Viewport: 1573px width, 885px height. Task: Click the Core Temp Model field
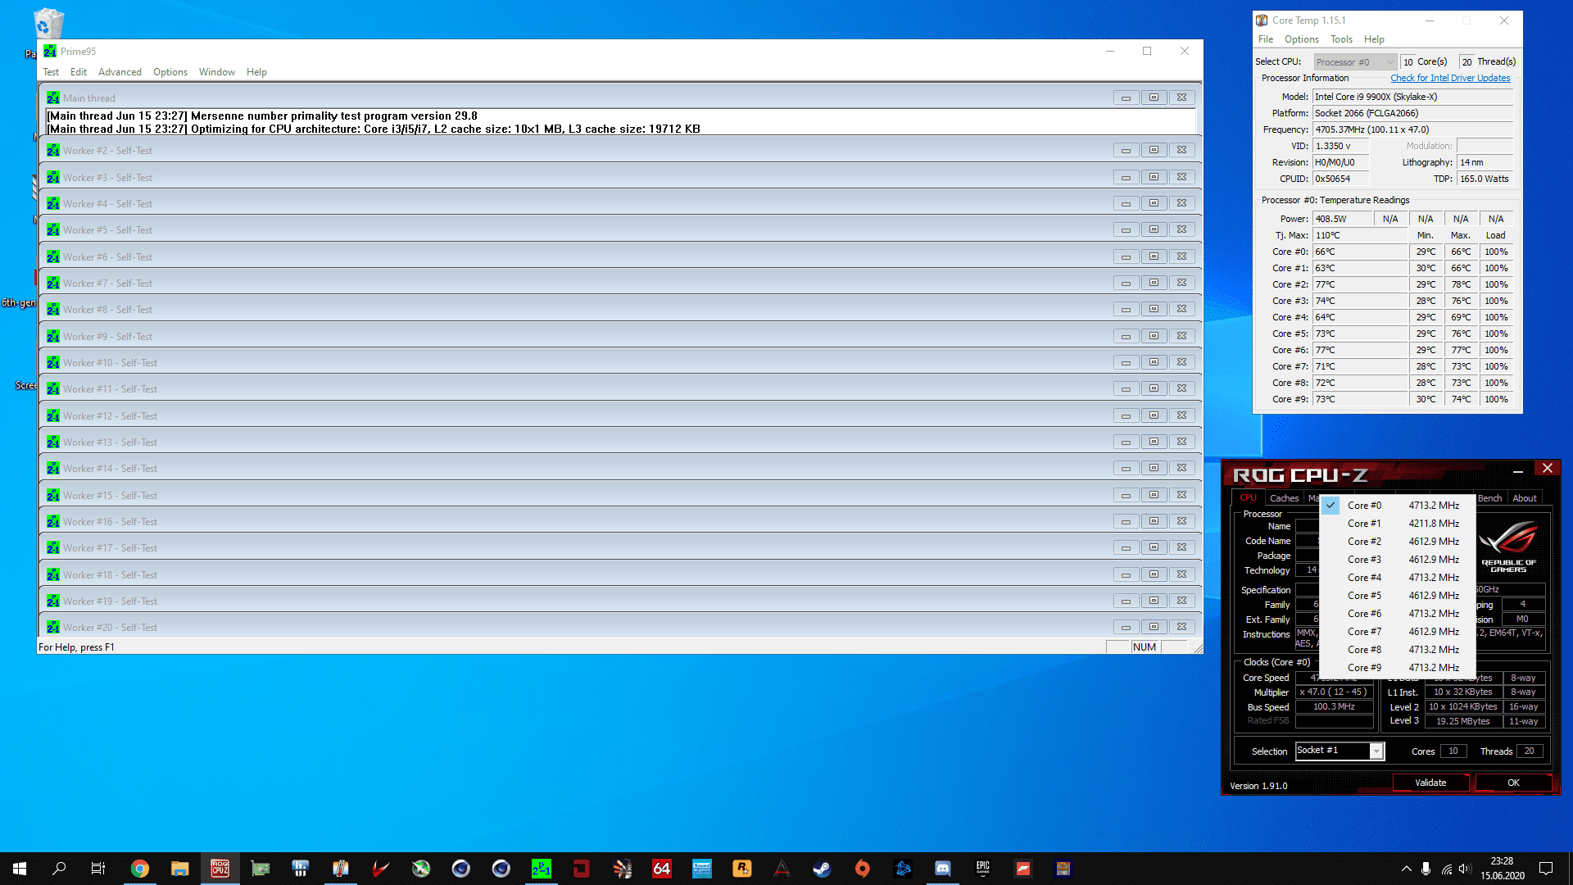(1412, 97)
